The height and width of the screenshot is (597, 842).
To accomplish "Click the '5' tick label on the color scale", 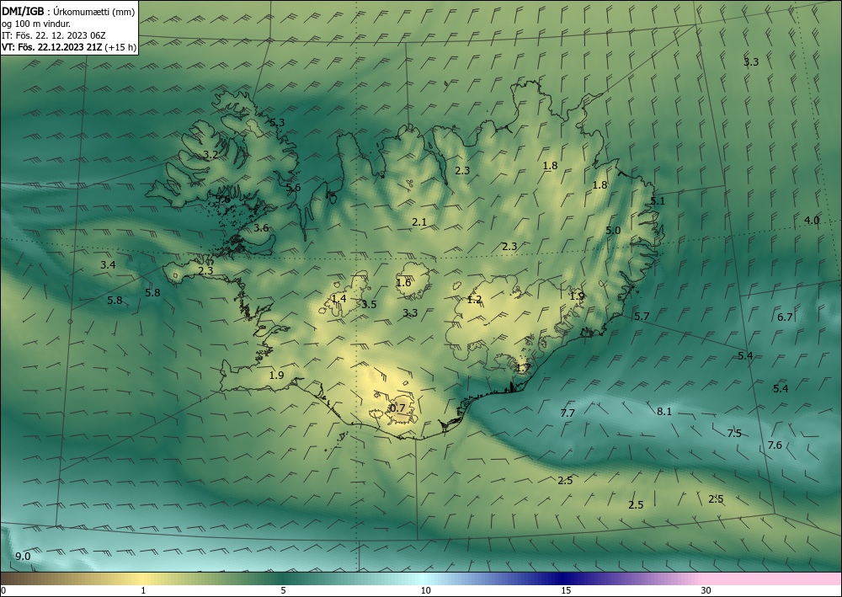I will tap(283, 590).
